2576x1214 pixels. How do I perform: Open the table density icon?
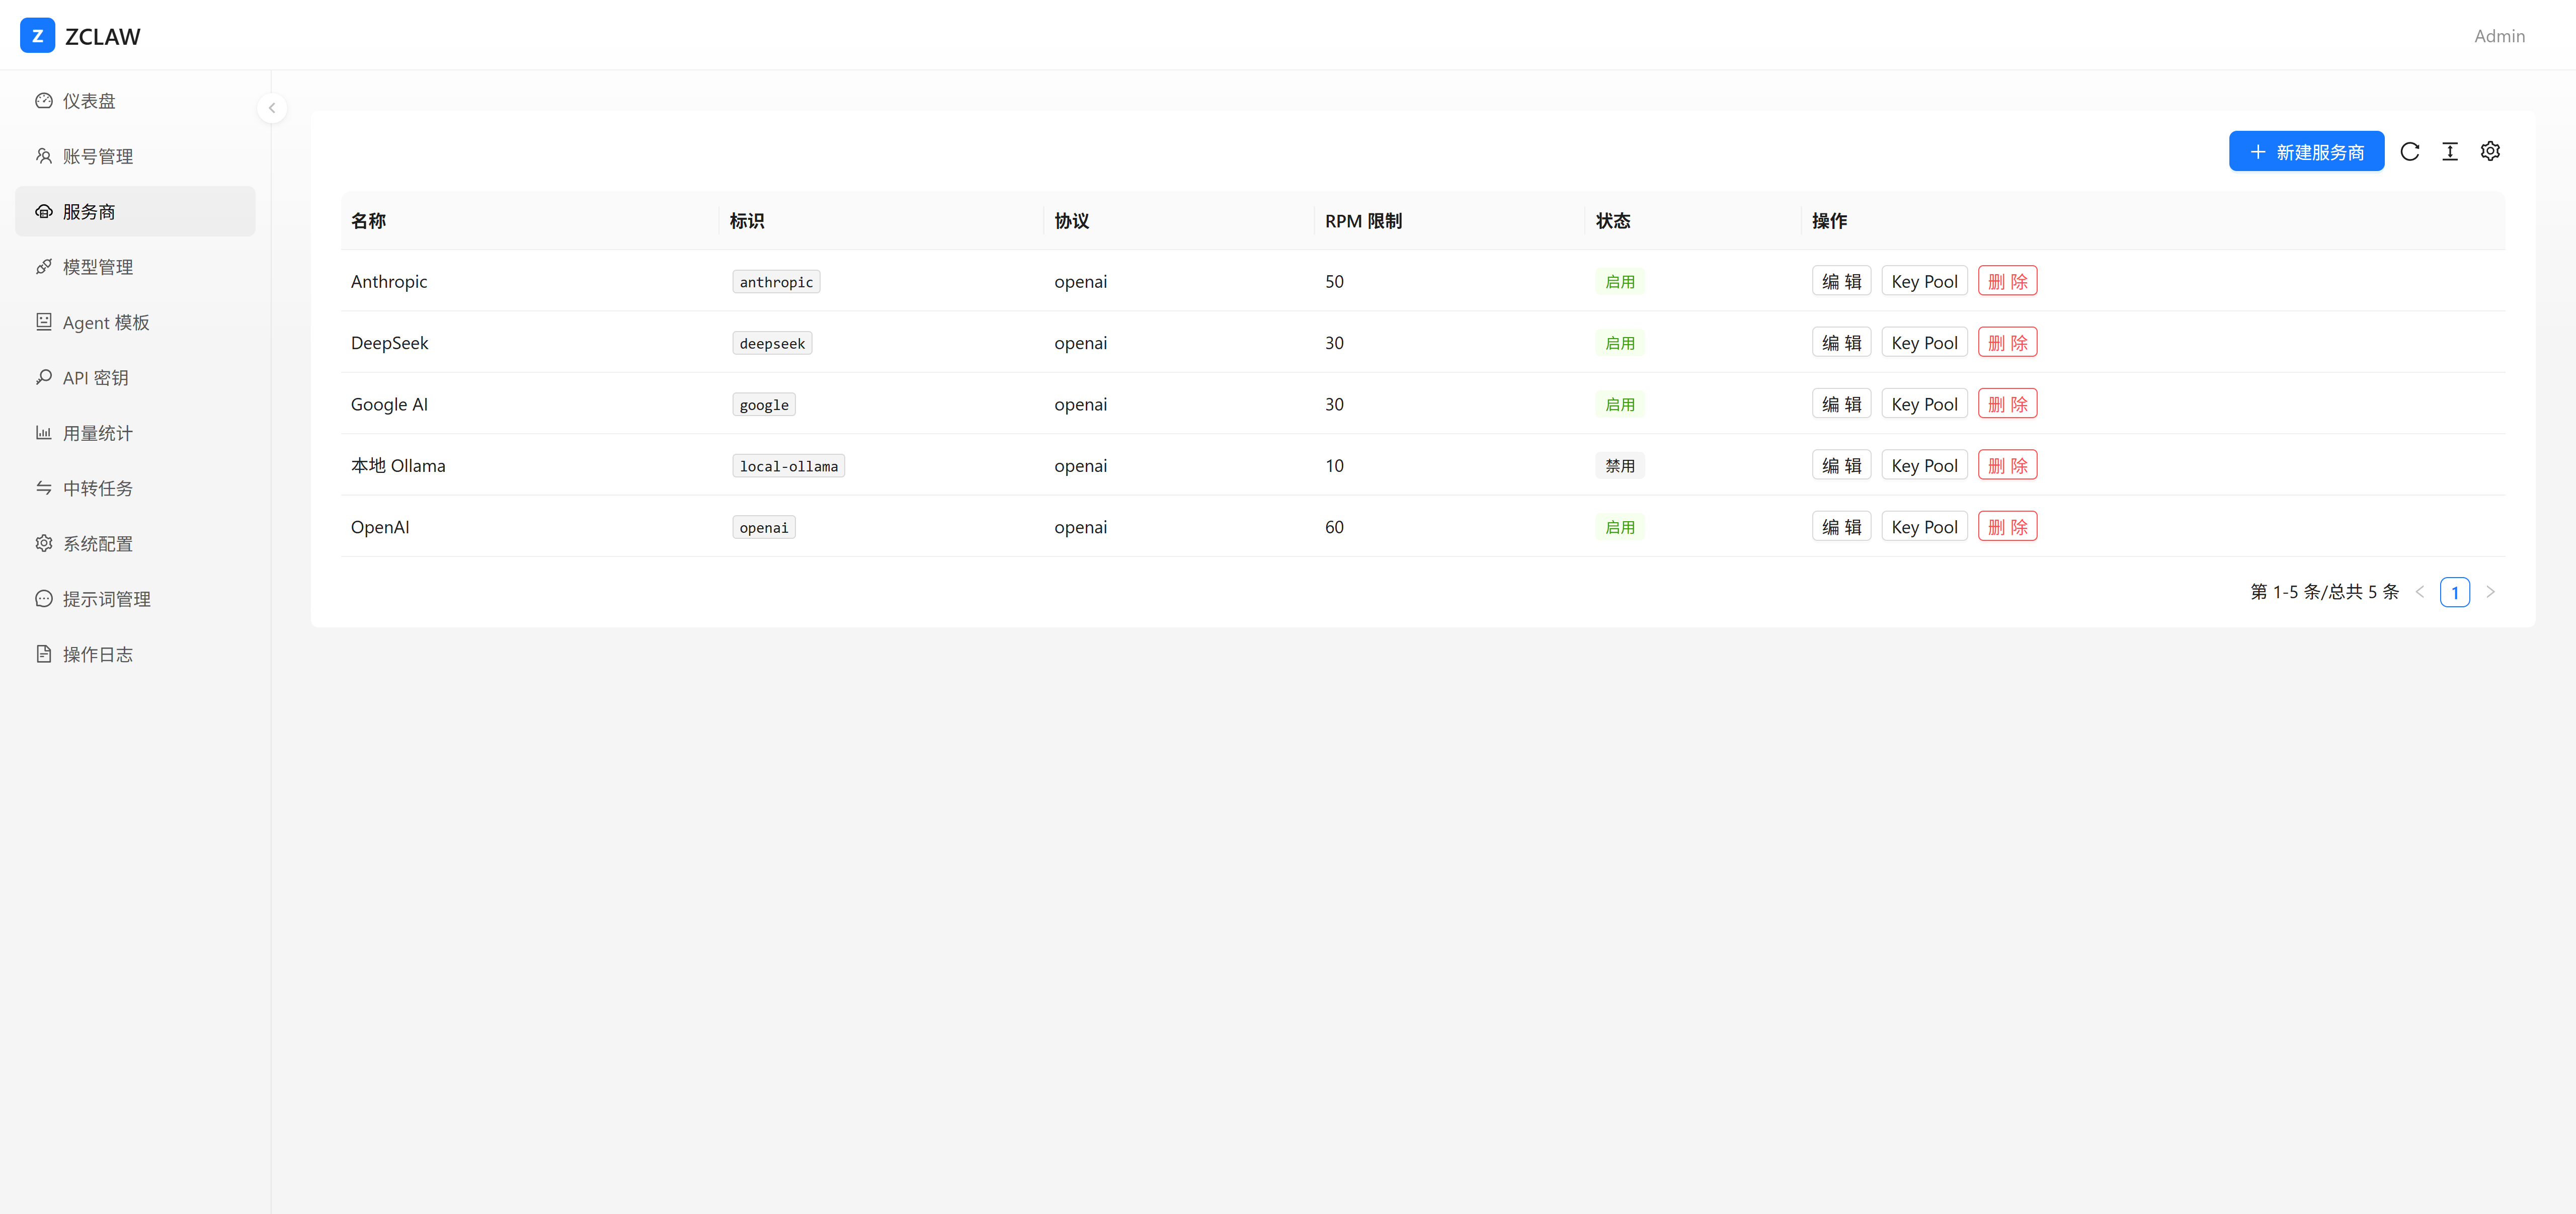pyautogui.click(x=2450, y=151)
